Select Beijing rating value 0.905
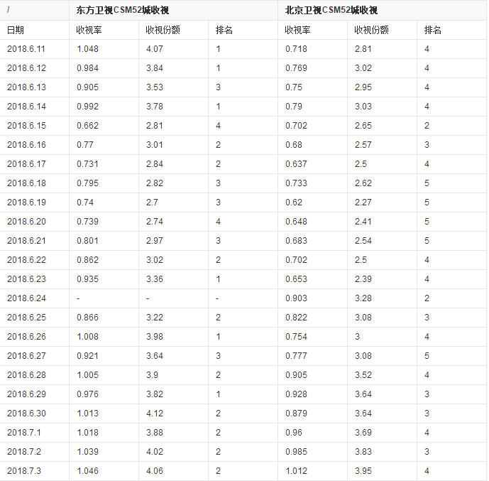 [296, 375]
